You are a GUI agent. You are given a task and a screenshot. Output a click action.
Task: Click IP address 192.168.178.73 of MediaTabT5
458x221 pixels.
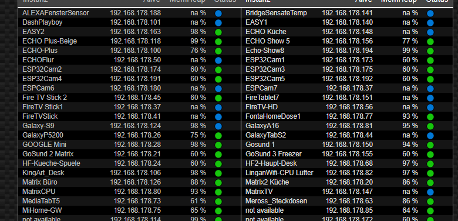[137, 201]
